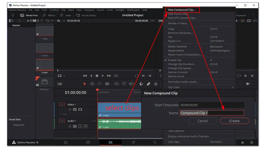This screenshot has height=148, width=265.
Task: Open the viewer Fit zoom dropdown
Action: (61, 21)
